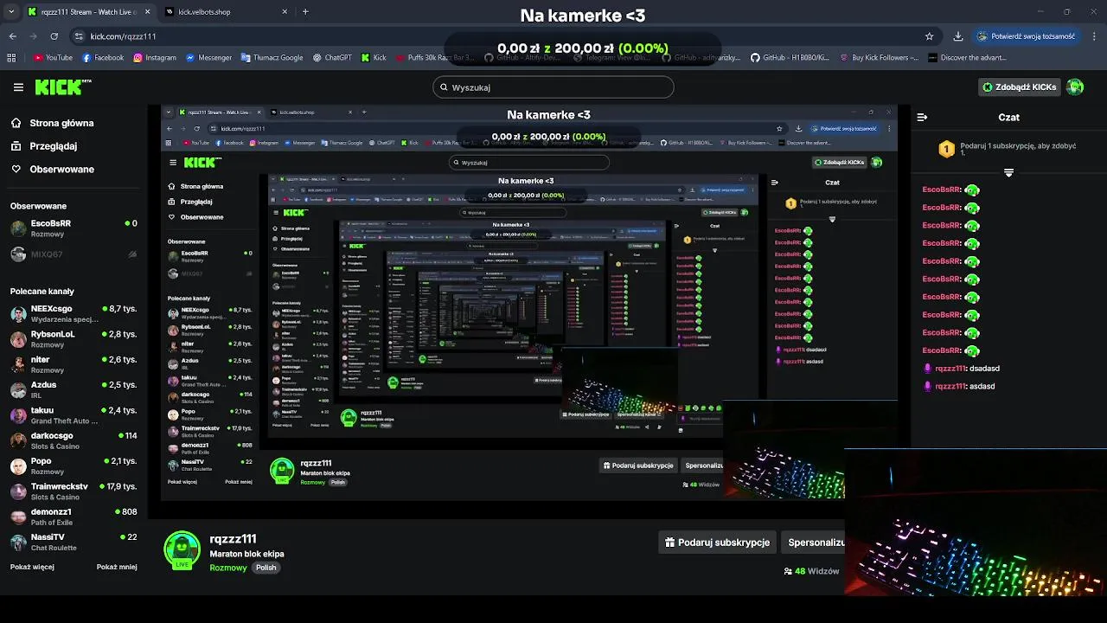Screen dimensions: 1107x623
Task: Go to Obserwowane menu item
Action: click(61, 169)
